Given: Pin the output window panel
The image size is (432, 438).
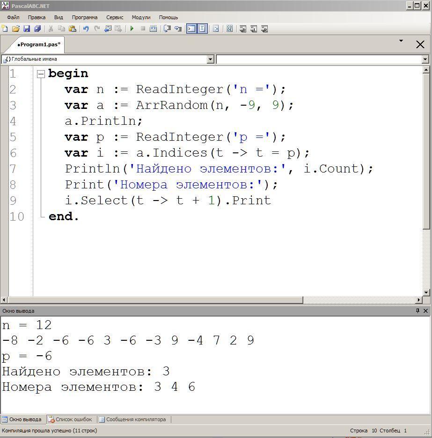Looking at the screenshot, I should pos(417,311).
